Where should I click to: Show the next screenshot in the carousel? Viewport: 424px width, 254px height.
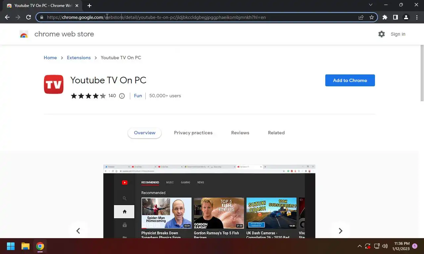340,231
